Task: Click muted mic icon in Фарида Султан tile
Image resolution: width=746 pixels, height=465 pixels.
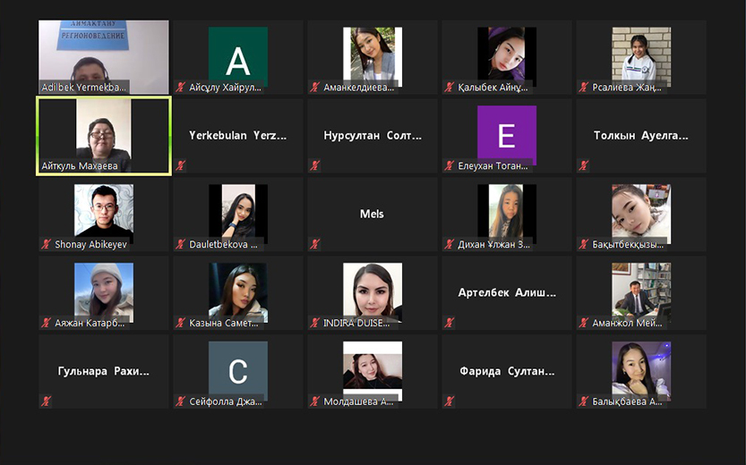Action: [x=450, y=402]
